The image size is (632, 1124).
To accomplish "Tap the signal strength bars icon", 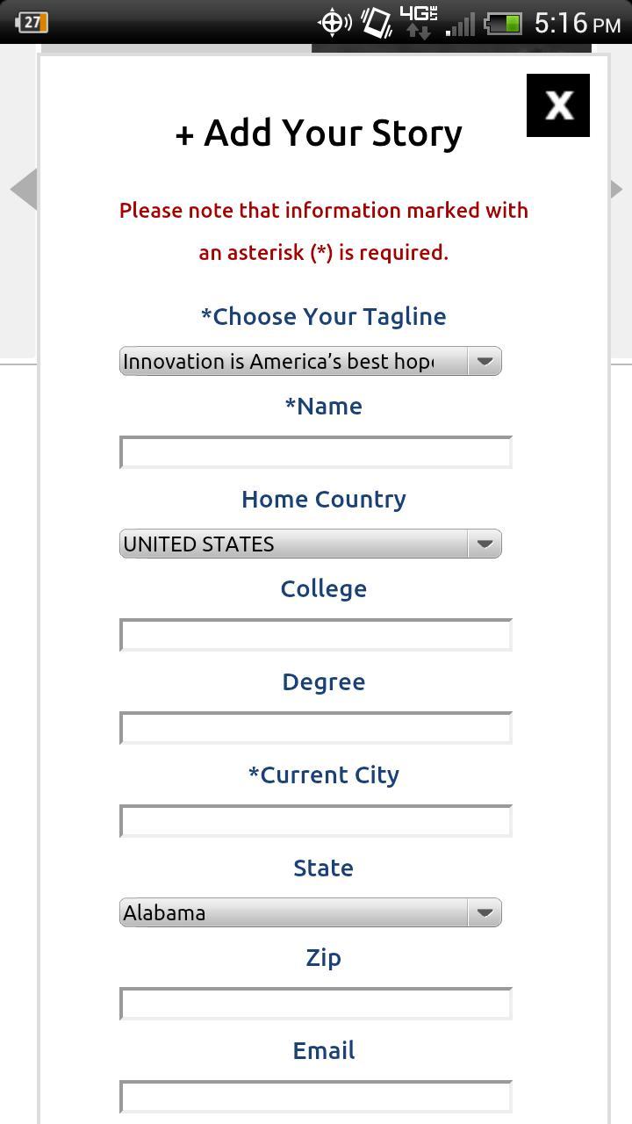I will (458, 23).
